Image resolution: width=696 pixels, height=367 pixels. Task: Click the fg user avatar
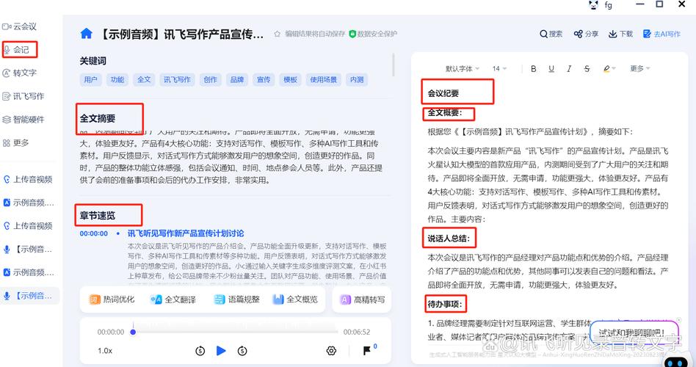pyautogui.click(x=593, y=5)
